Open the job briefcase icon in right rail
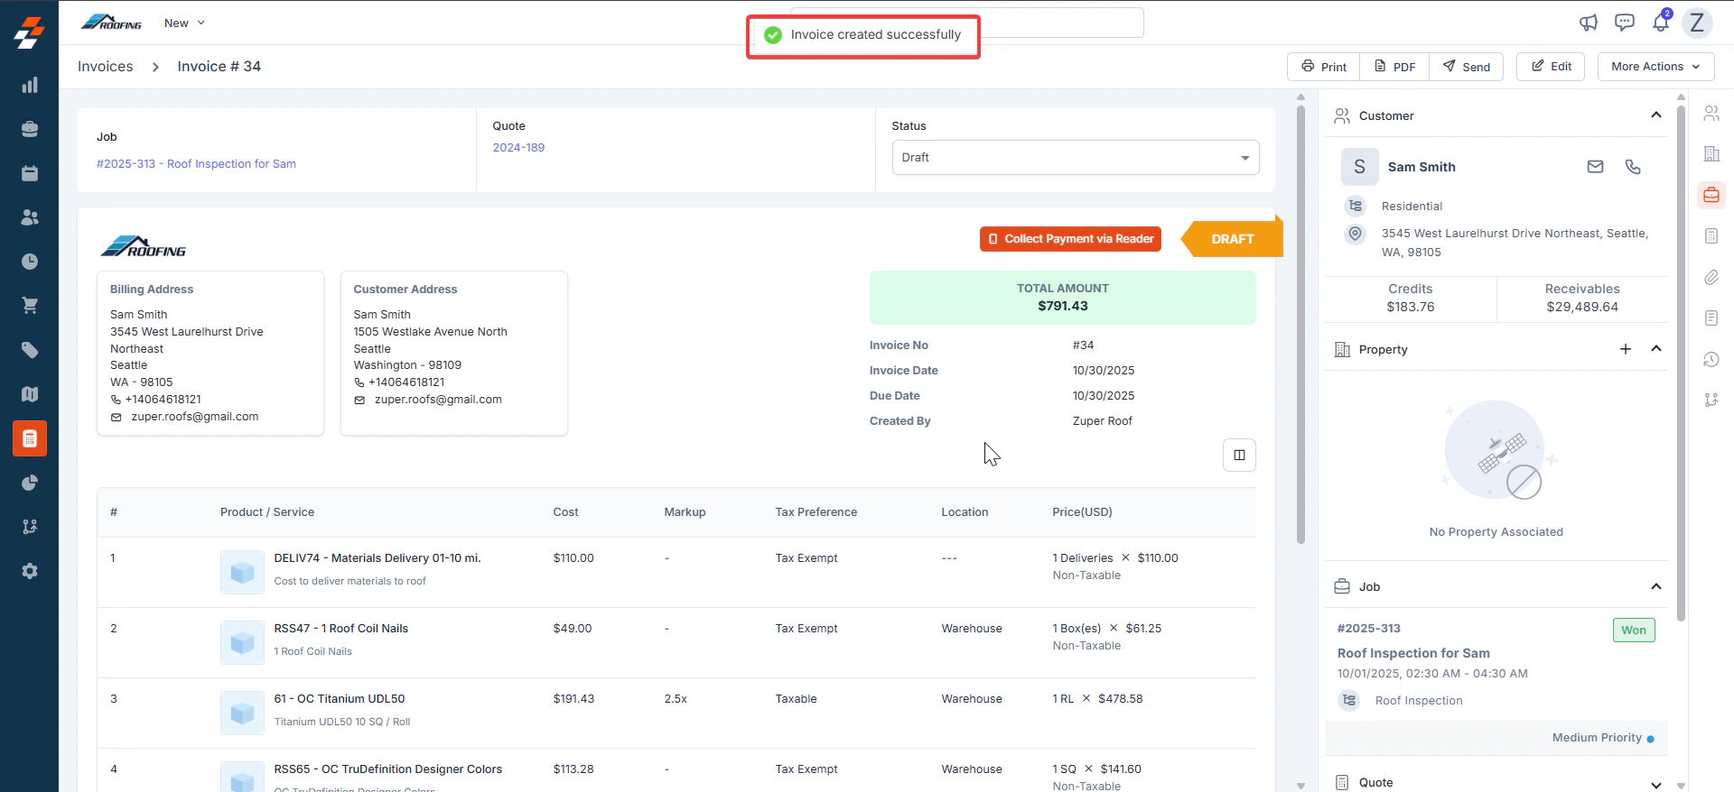1734x792 pixels. [x=1711, y=195]
